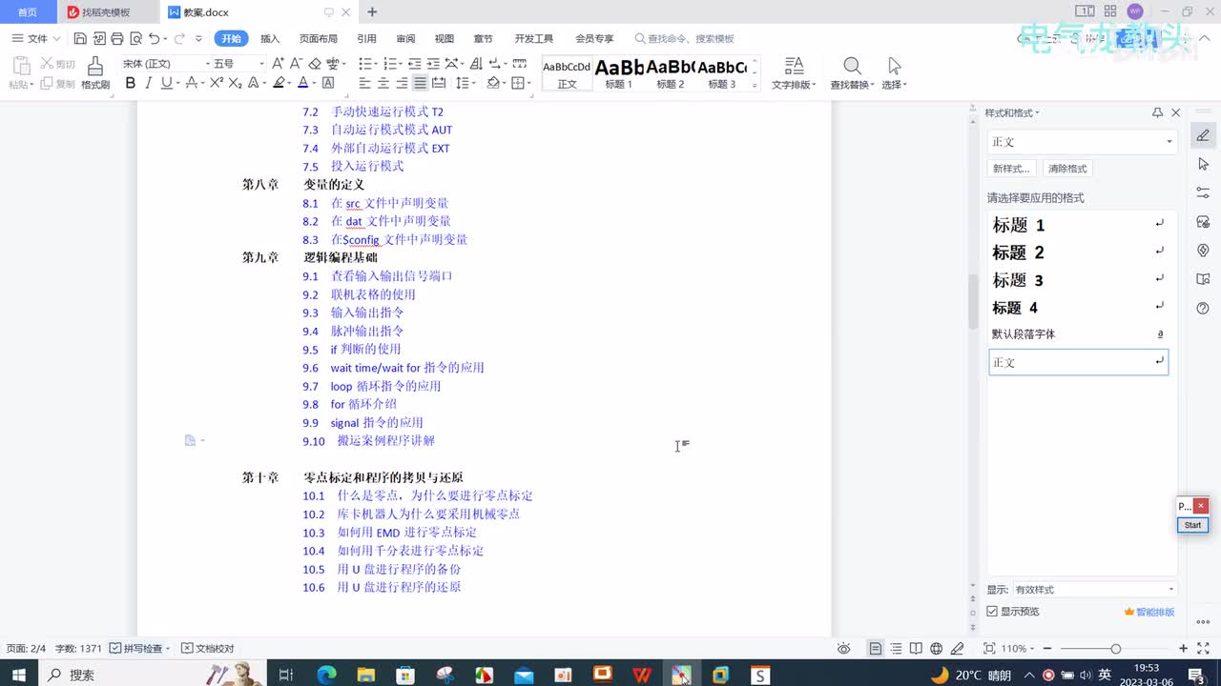Decrease the font size
1221x686 pixels.
tap(296, 63)
